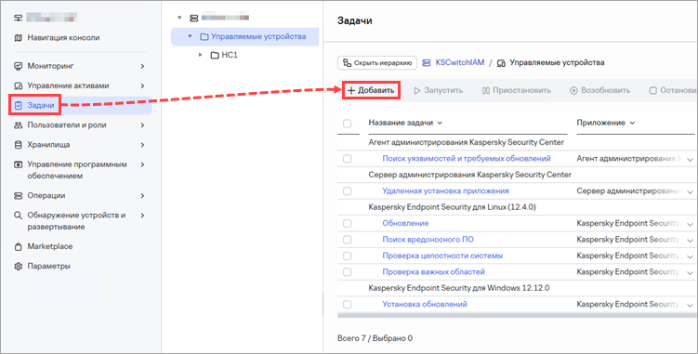Expand the Хранилища chevron
698x354 pixels.
[142, 145]
